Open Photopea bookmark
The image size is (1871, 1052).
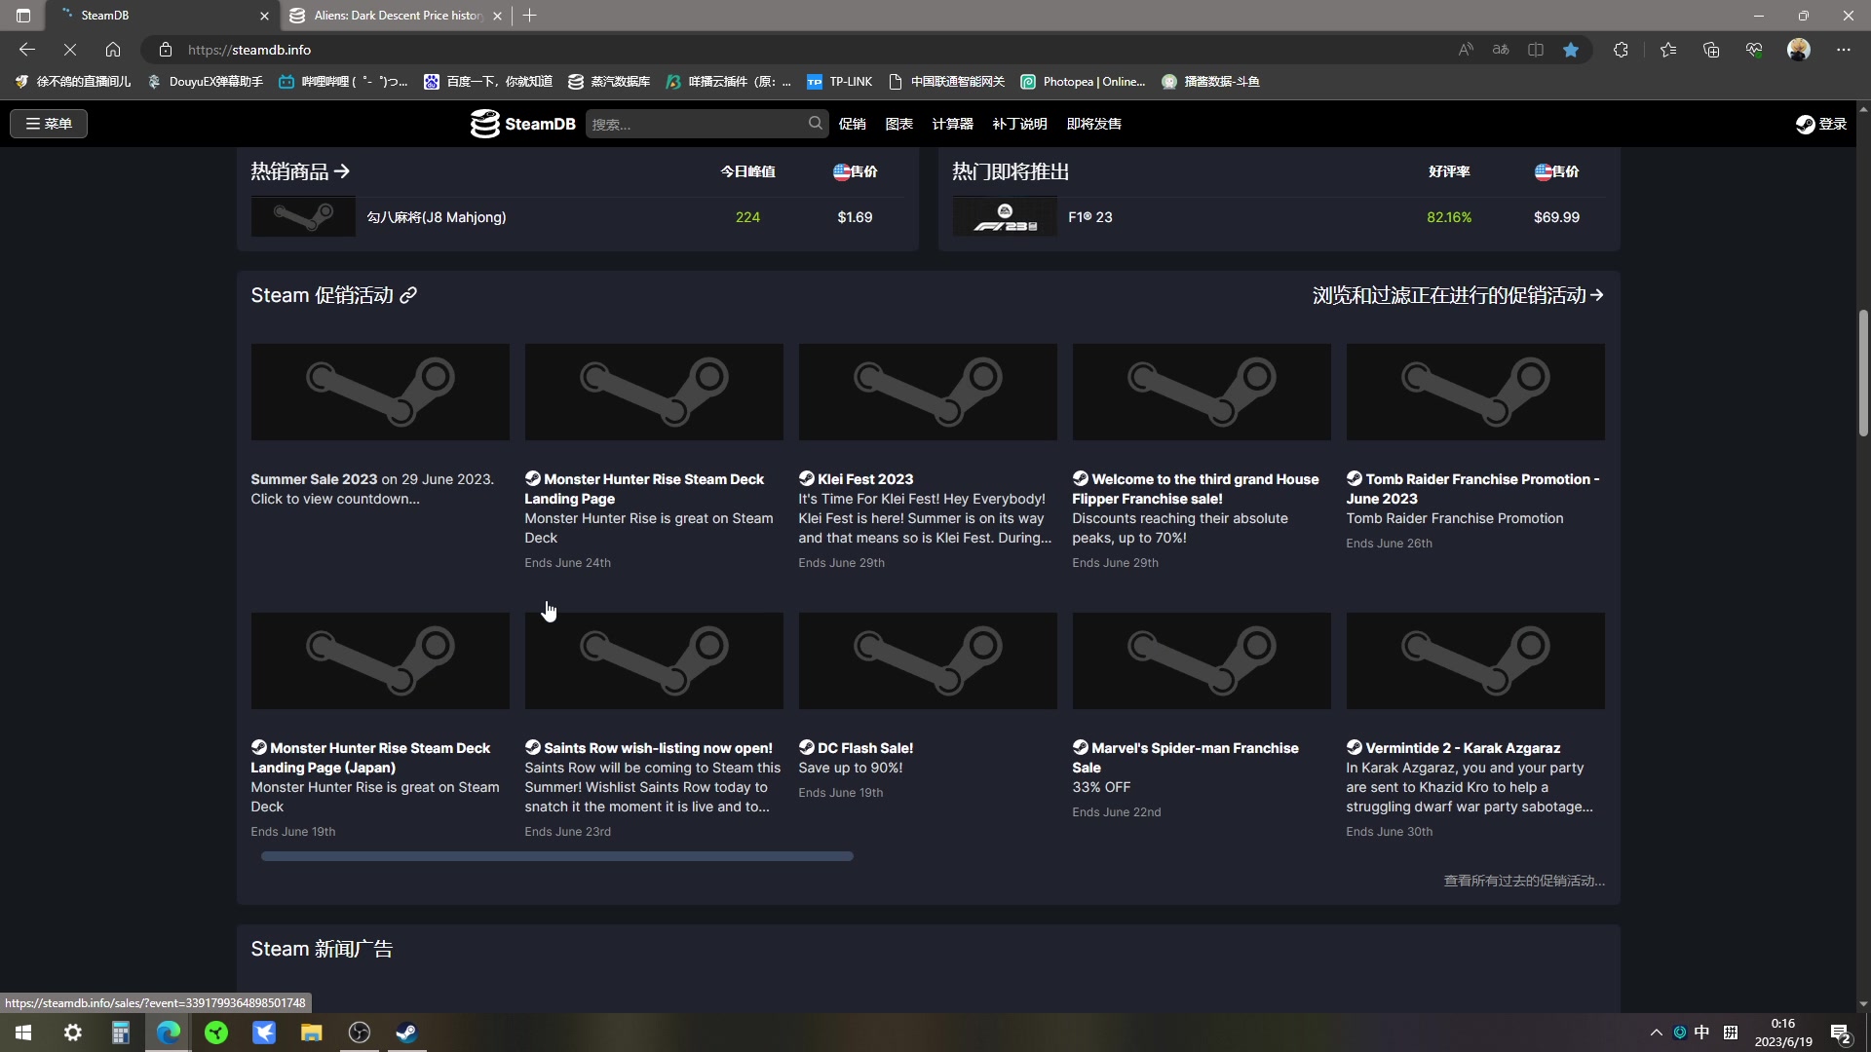[1083, 82]
